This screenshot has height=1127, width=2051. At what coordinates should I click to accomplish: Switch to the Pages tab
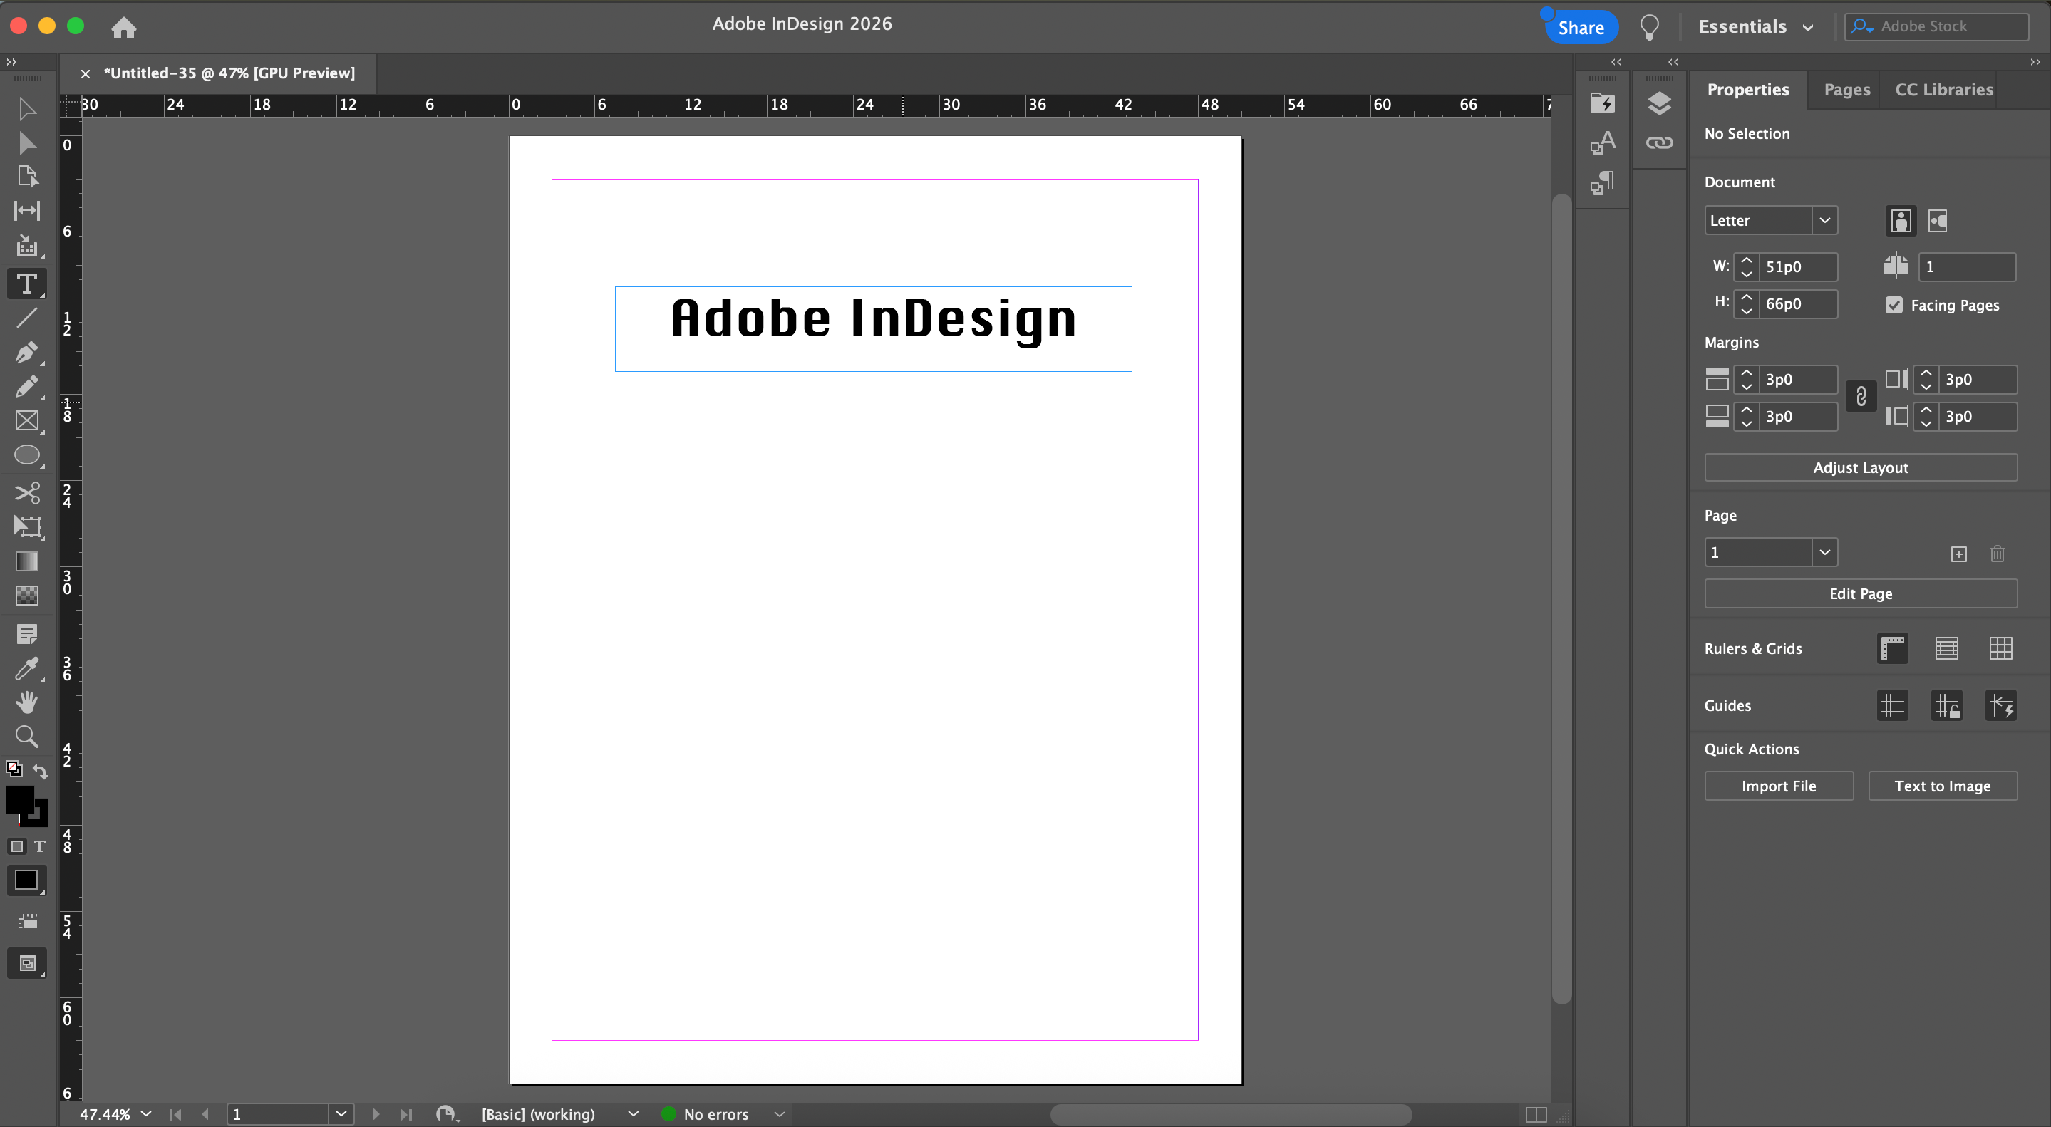pyautogui.click(x=1846, y=89)
